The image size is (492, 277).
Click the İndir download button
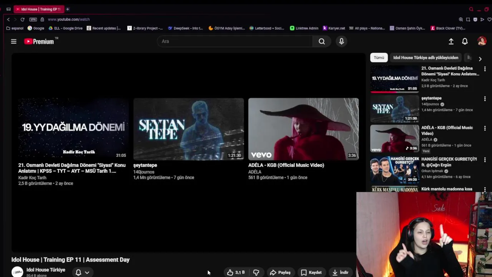(341, 272)
